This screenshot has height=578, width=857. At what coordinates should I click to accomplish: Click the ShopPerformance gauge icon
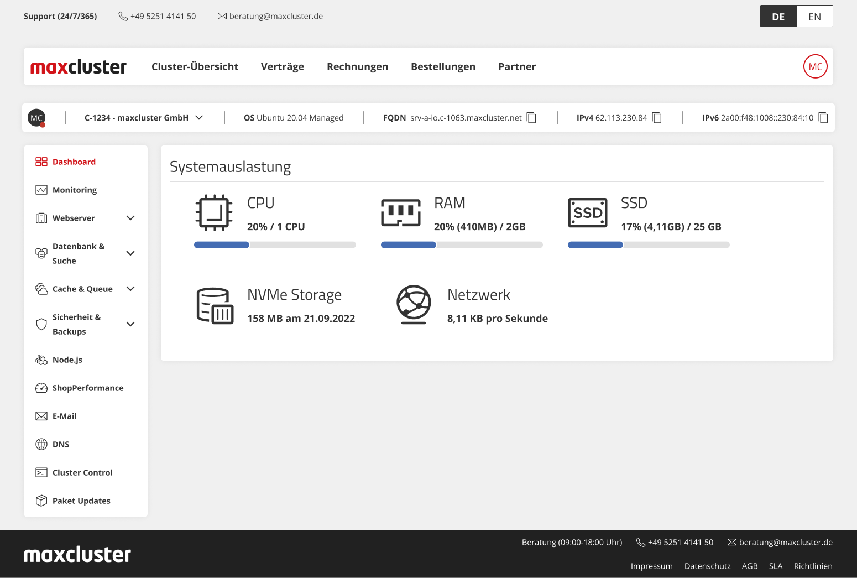point(41,388)
